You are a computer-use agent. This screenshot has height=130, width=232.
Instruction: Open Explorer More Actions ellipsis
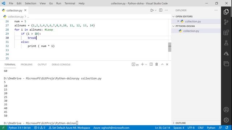(x=216, y=10)
